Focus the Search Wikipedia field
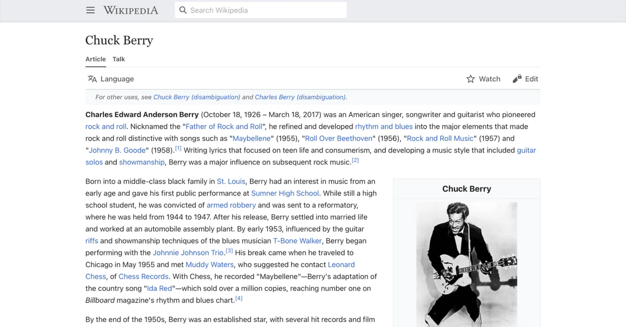This screenshot has height=327, width=626. (x=261, y=10)
